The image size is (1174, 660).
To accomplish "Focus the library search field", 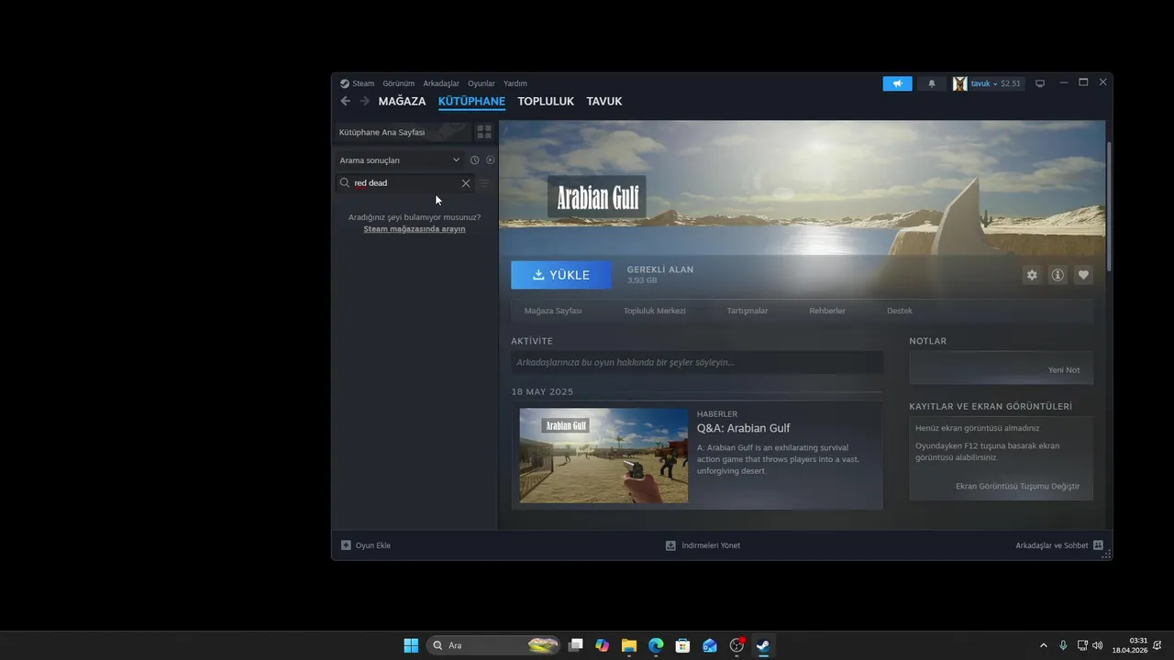I will 406,183.
